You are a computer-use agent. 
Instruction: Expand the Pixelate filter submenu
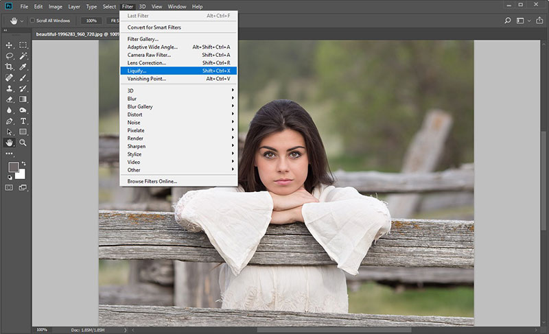(178, 130)
